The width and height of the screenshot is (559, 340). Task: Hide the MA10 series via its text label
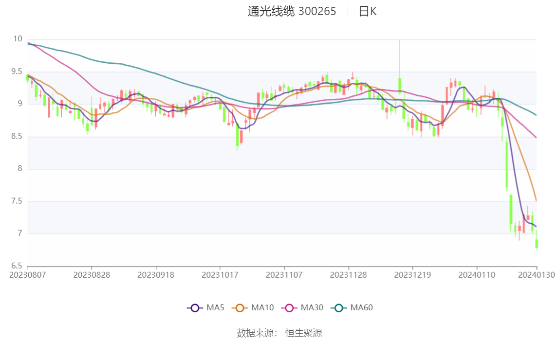click(x=262, y=308)
